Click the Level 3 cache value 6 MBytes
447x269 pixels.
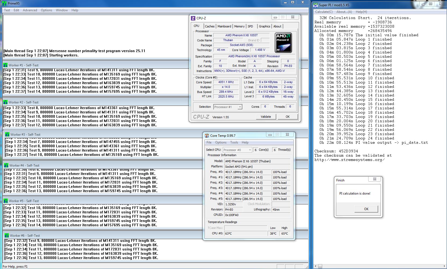click(x=268, y=96)
